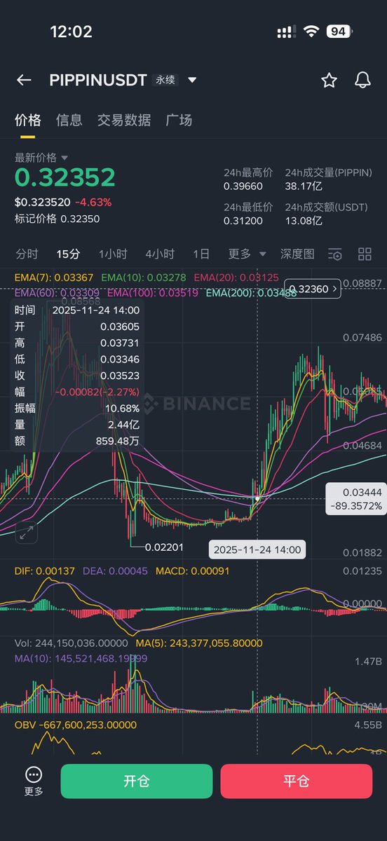The image size is (387, 841).
Task: Tap the OBV indicator label
Action: click(x=76, y=725)
